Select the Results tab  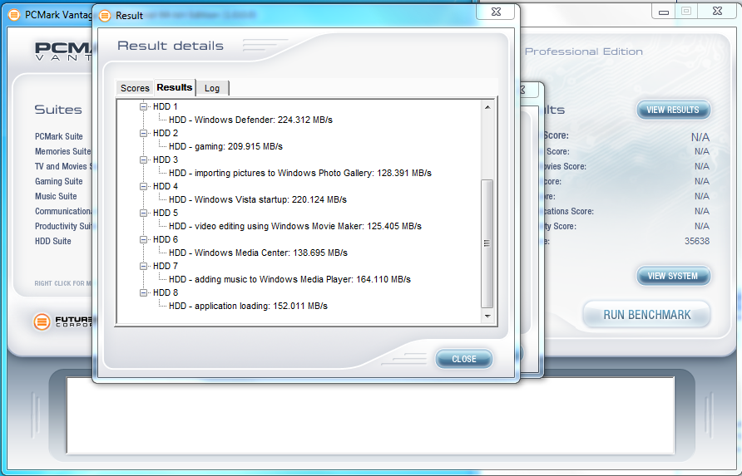pos(175,87)
